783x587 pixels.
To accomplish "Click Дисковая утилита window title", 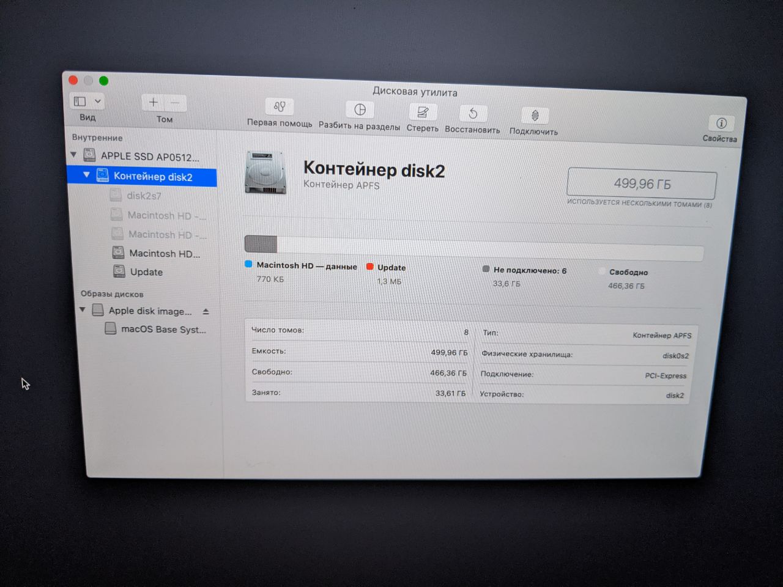I will pos(415,92).
